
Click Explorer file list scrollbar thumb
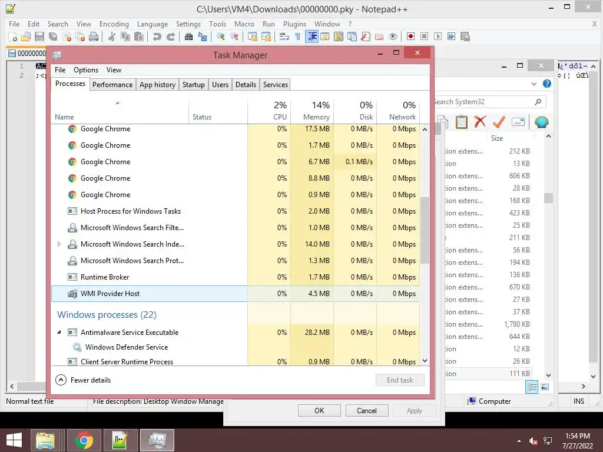tap(548, 198)
